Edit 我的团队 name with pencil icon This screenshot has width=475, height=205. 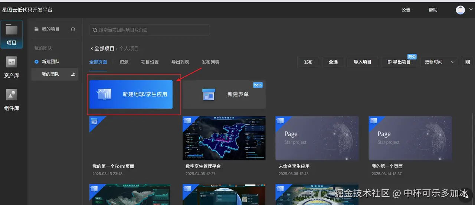[73, 74]
